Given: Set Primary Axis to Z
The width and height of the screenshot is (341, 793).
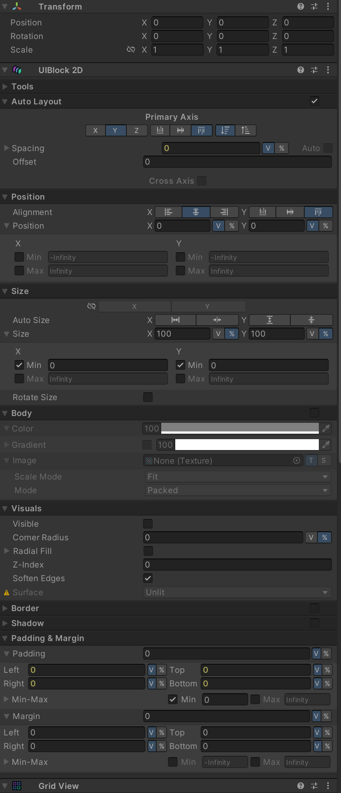Looking at the screenshot, I should [136, 131].
